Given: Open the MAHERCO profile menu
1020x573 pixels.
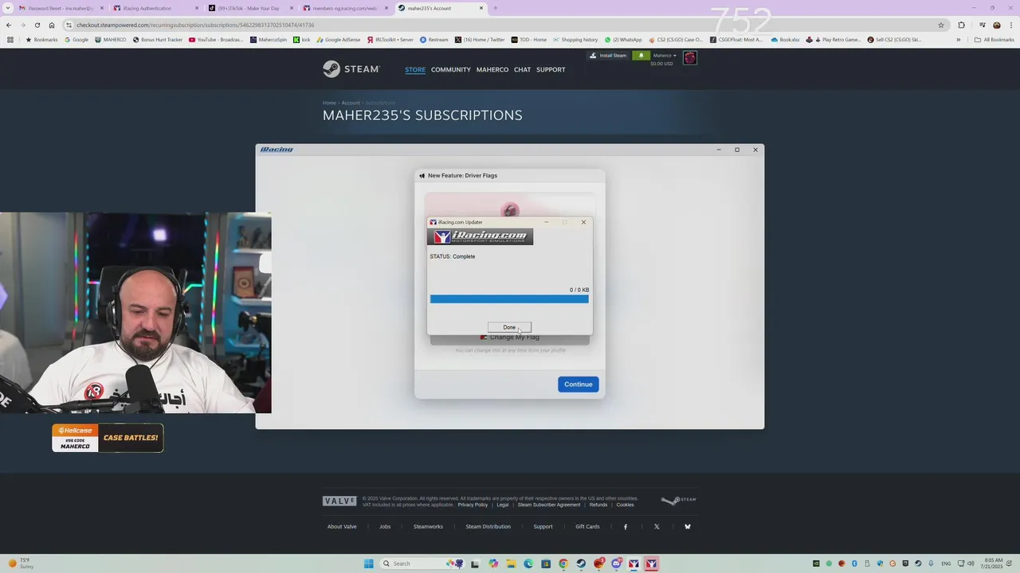Looking at the screenshot, I should coord(492,70).
